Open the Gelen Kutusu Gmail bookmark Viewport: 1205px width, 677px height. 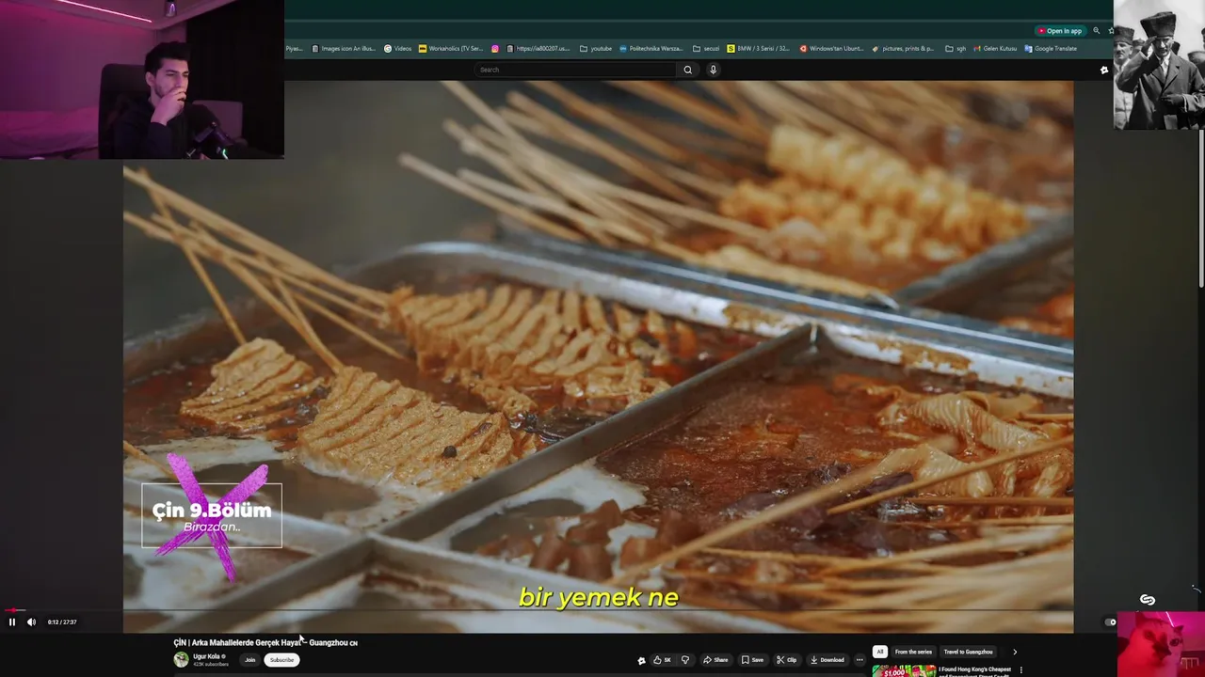(995, 49)
